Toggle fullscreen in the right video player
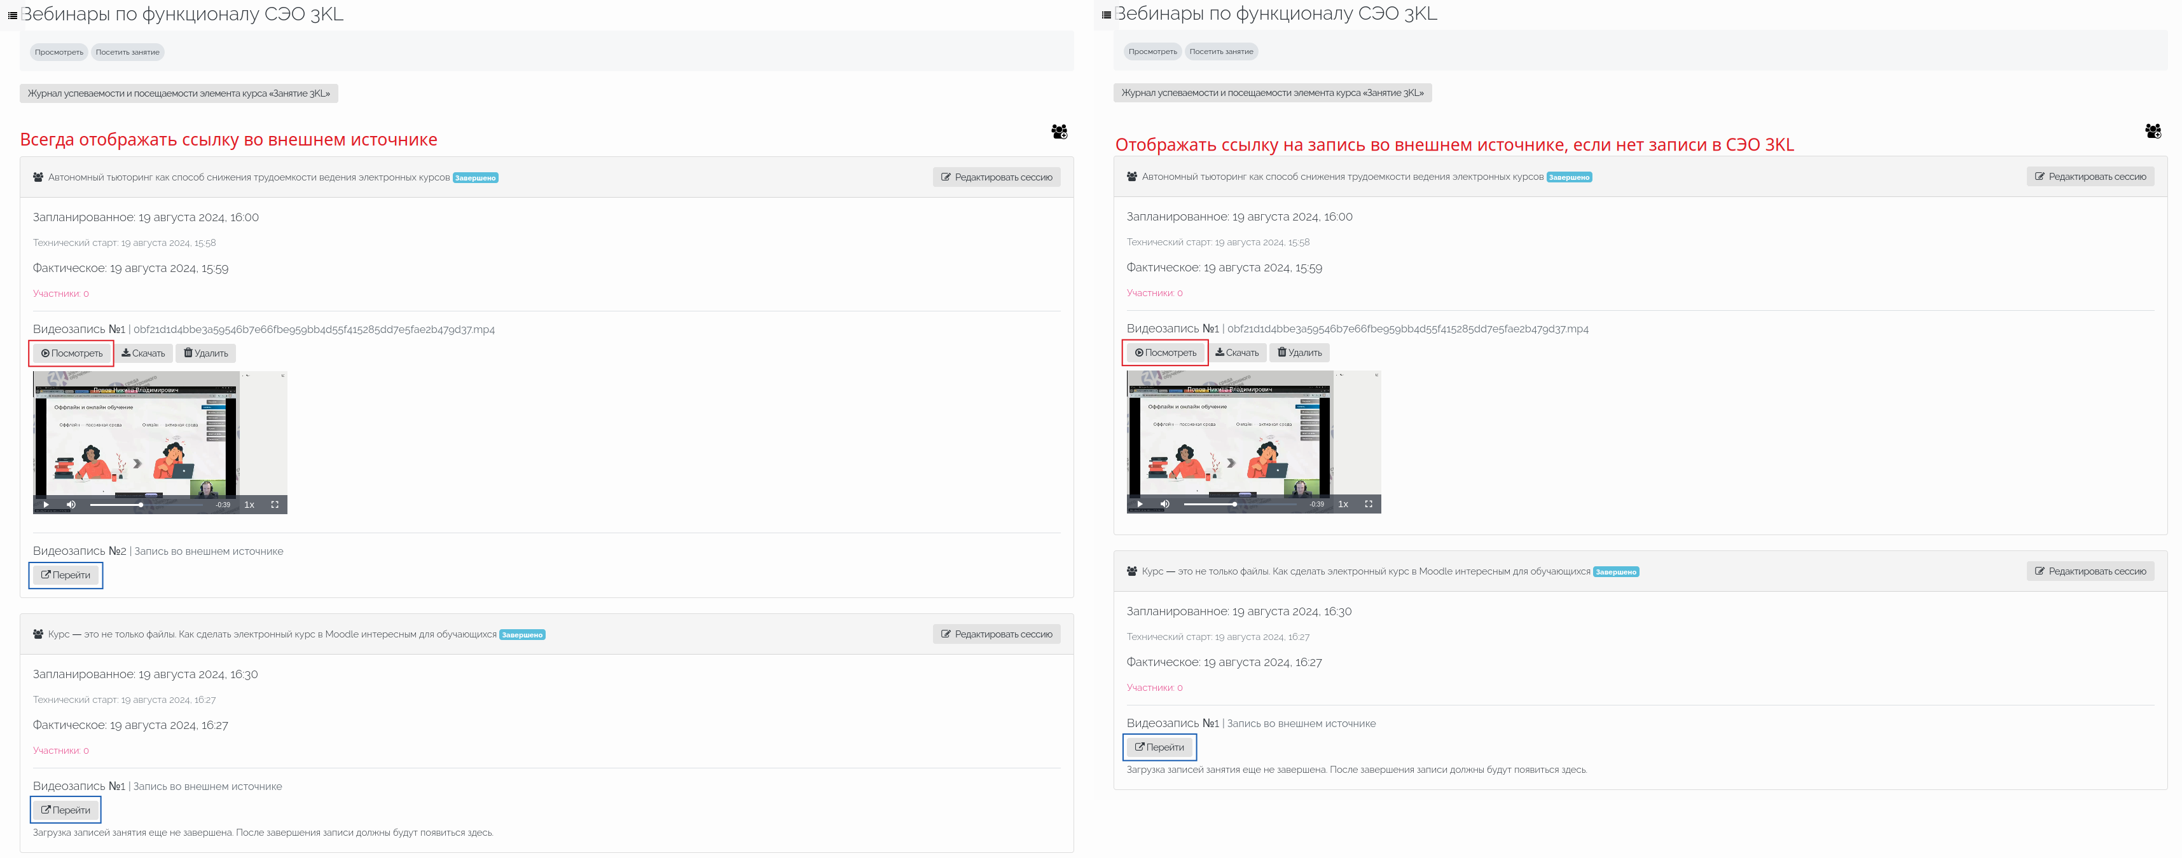 coord(1368,504)
